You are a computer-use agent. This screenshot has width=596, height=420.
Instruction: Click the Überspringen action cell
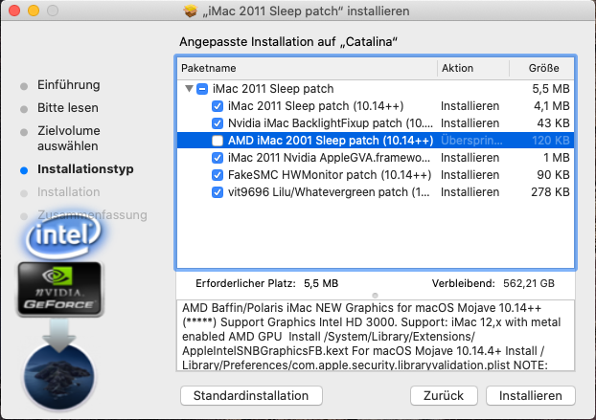(471, 141)
